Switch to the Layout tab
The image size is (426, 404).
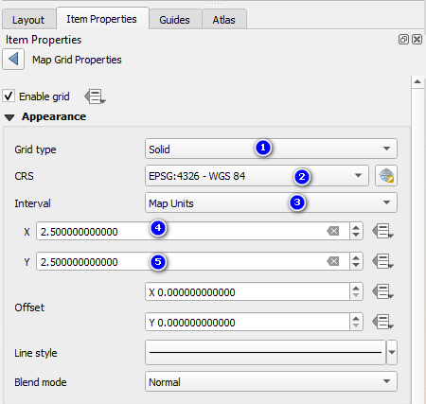tap(28, 20)
